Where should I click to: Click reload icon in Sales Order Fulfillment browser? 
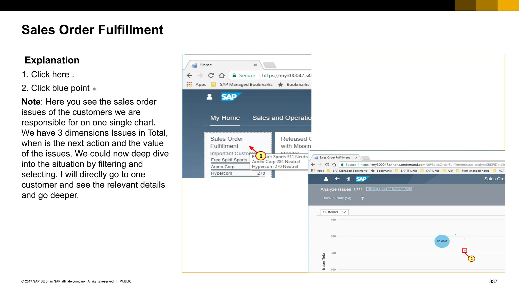[x=327, y=165]
